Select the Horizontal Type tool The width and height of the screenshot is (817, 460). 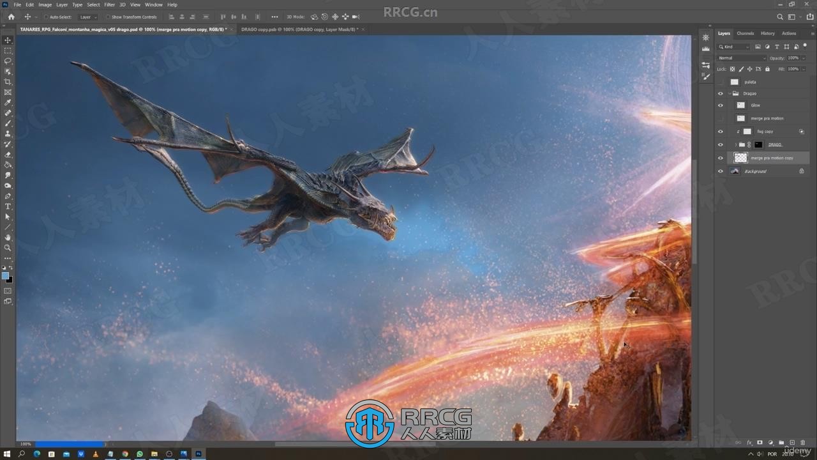pos(8,206)
